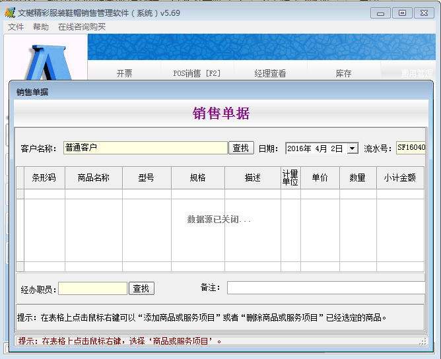Click the 客户名称 input field
The width and height of the screenshot is (441, 359).
coord(145,148)
